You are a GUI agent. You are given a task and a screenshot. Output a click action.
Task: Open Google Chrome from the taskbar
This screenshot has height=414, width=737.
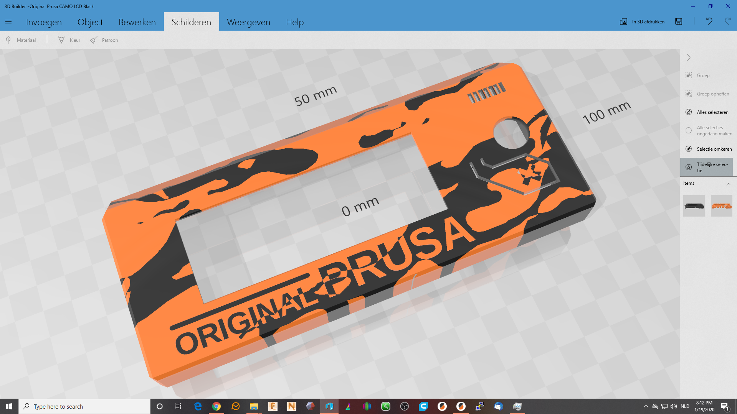point(216,406)
